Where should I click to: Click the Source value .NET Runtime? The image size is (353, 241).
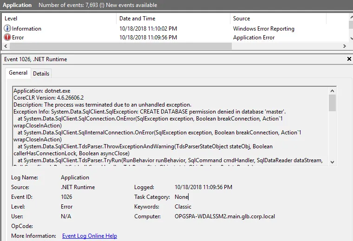[x=78, y=187]
